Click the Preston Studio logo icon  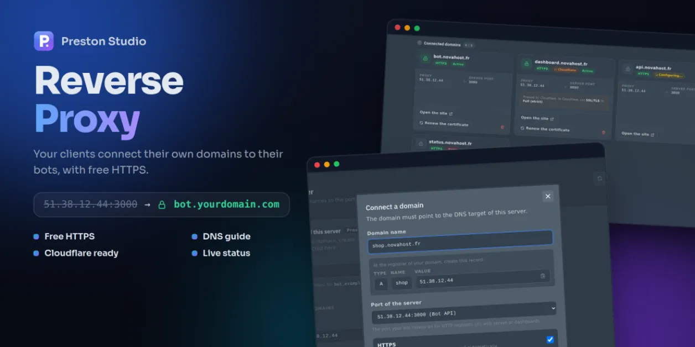coord(44,41)
